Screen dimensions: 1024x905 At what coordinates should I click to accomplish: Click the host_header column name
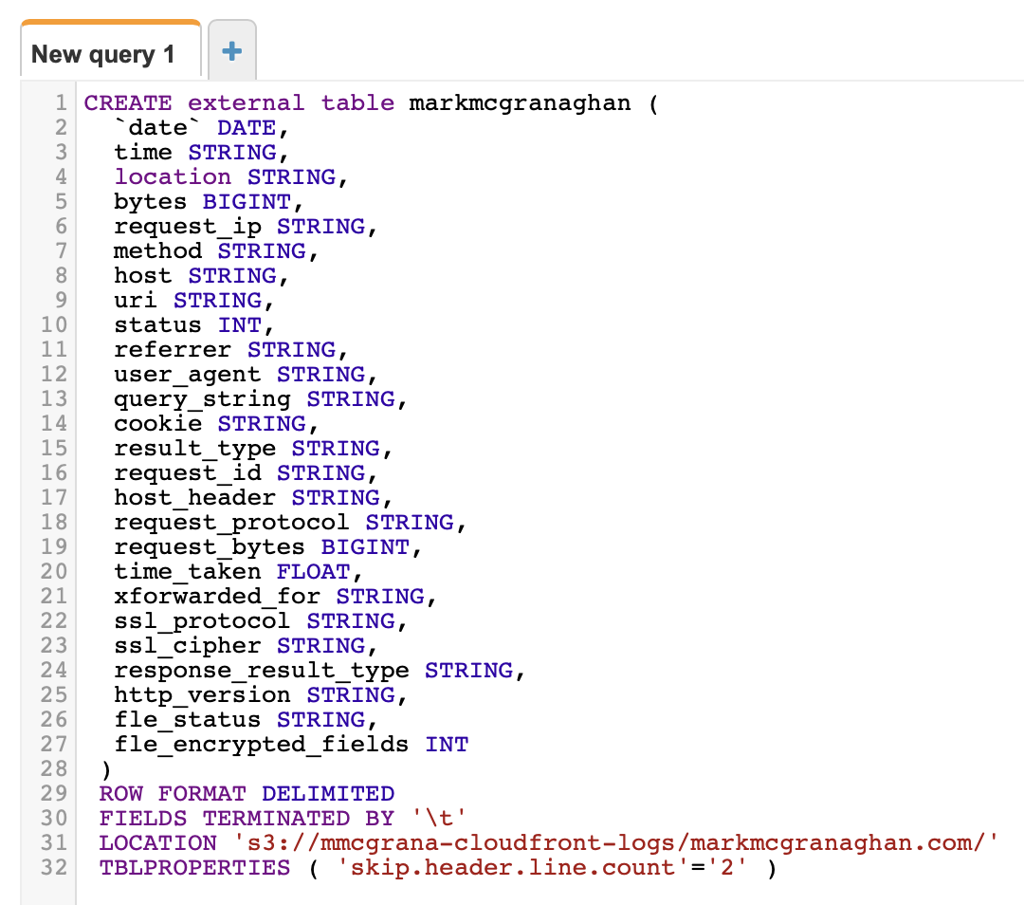pyautogui.click(x=194, y=497)
